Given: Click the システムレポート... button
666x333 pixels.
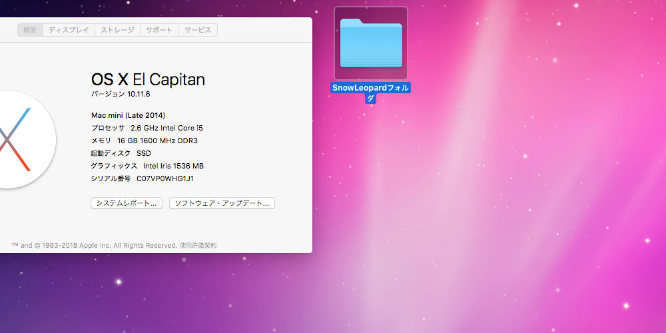Looking at the screenshot, I should (x=127, y=203).
